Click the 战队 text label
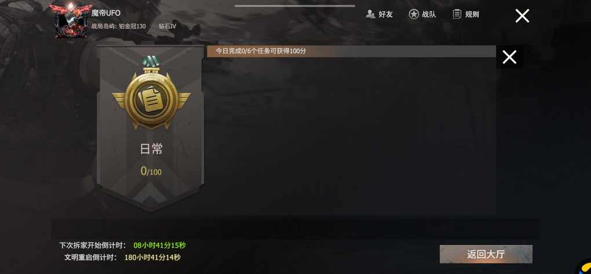 pyautogui.click(x=429, y=14)
